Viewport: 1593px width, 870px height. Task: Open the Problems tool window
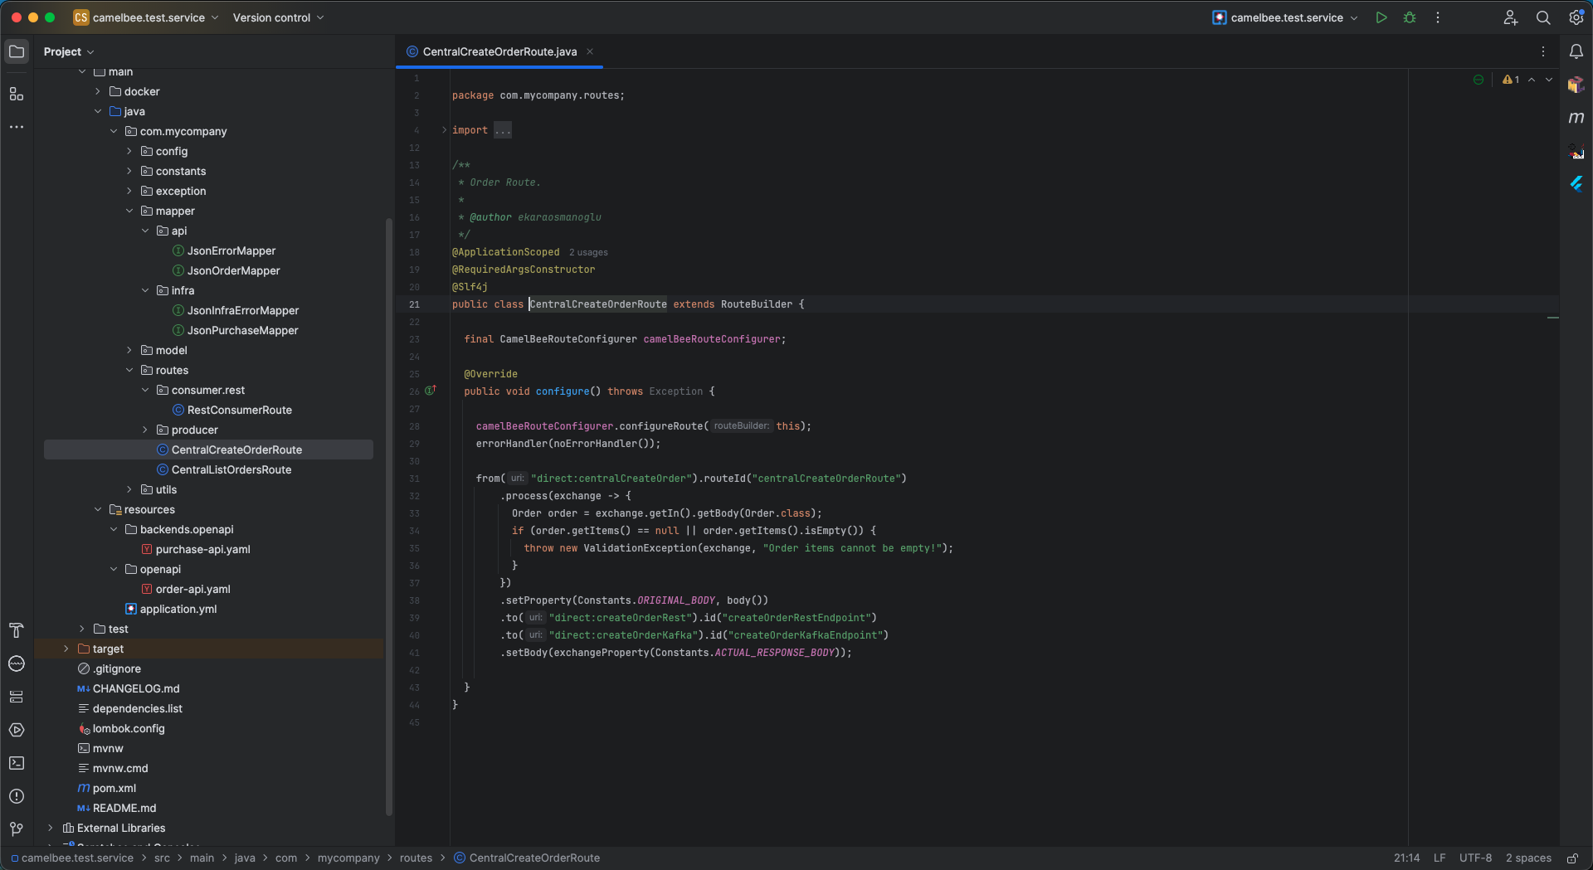coord(17,796)
